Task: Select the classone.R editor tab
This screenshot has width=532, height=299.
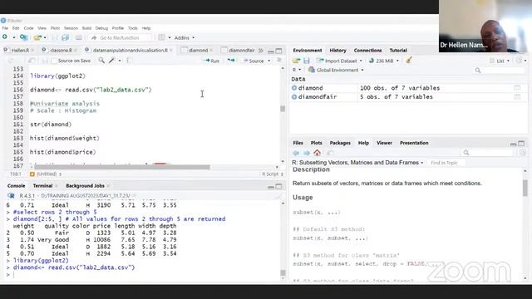Action: (x=61, y=50)
